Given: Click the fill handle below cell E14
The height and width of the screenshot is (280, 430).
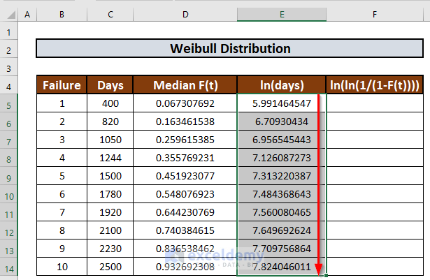Looking at the screenshot, I should coord(327,276).
